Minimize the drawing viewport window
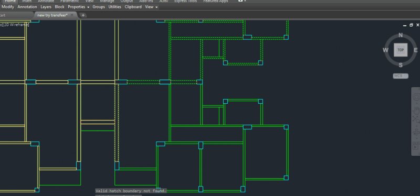This screenshot has height=196, width=420. [405, 25]
